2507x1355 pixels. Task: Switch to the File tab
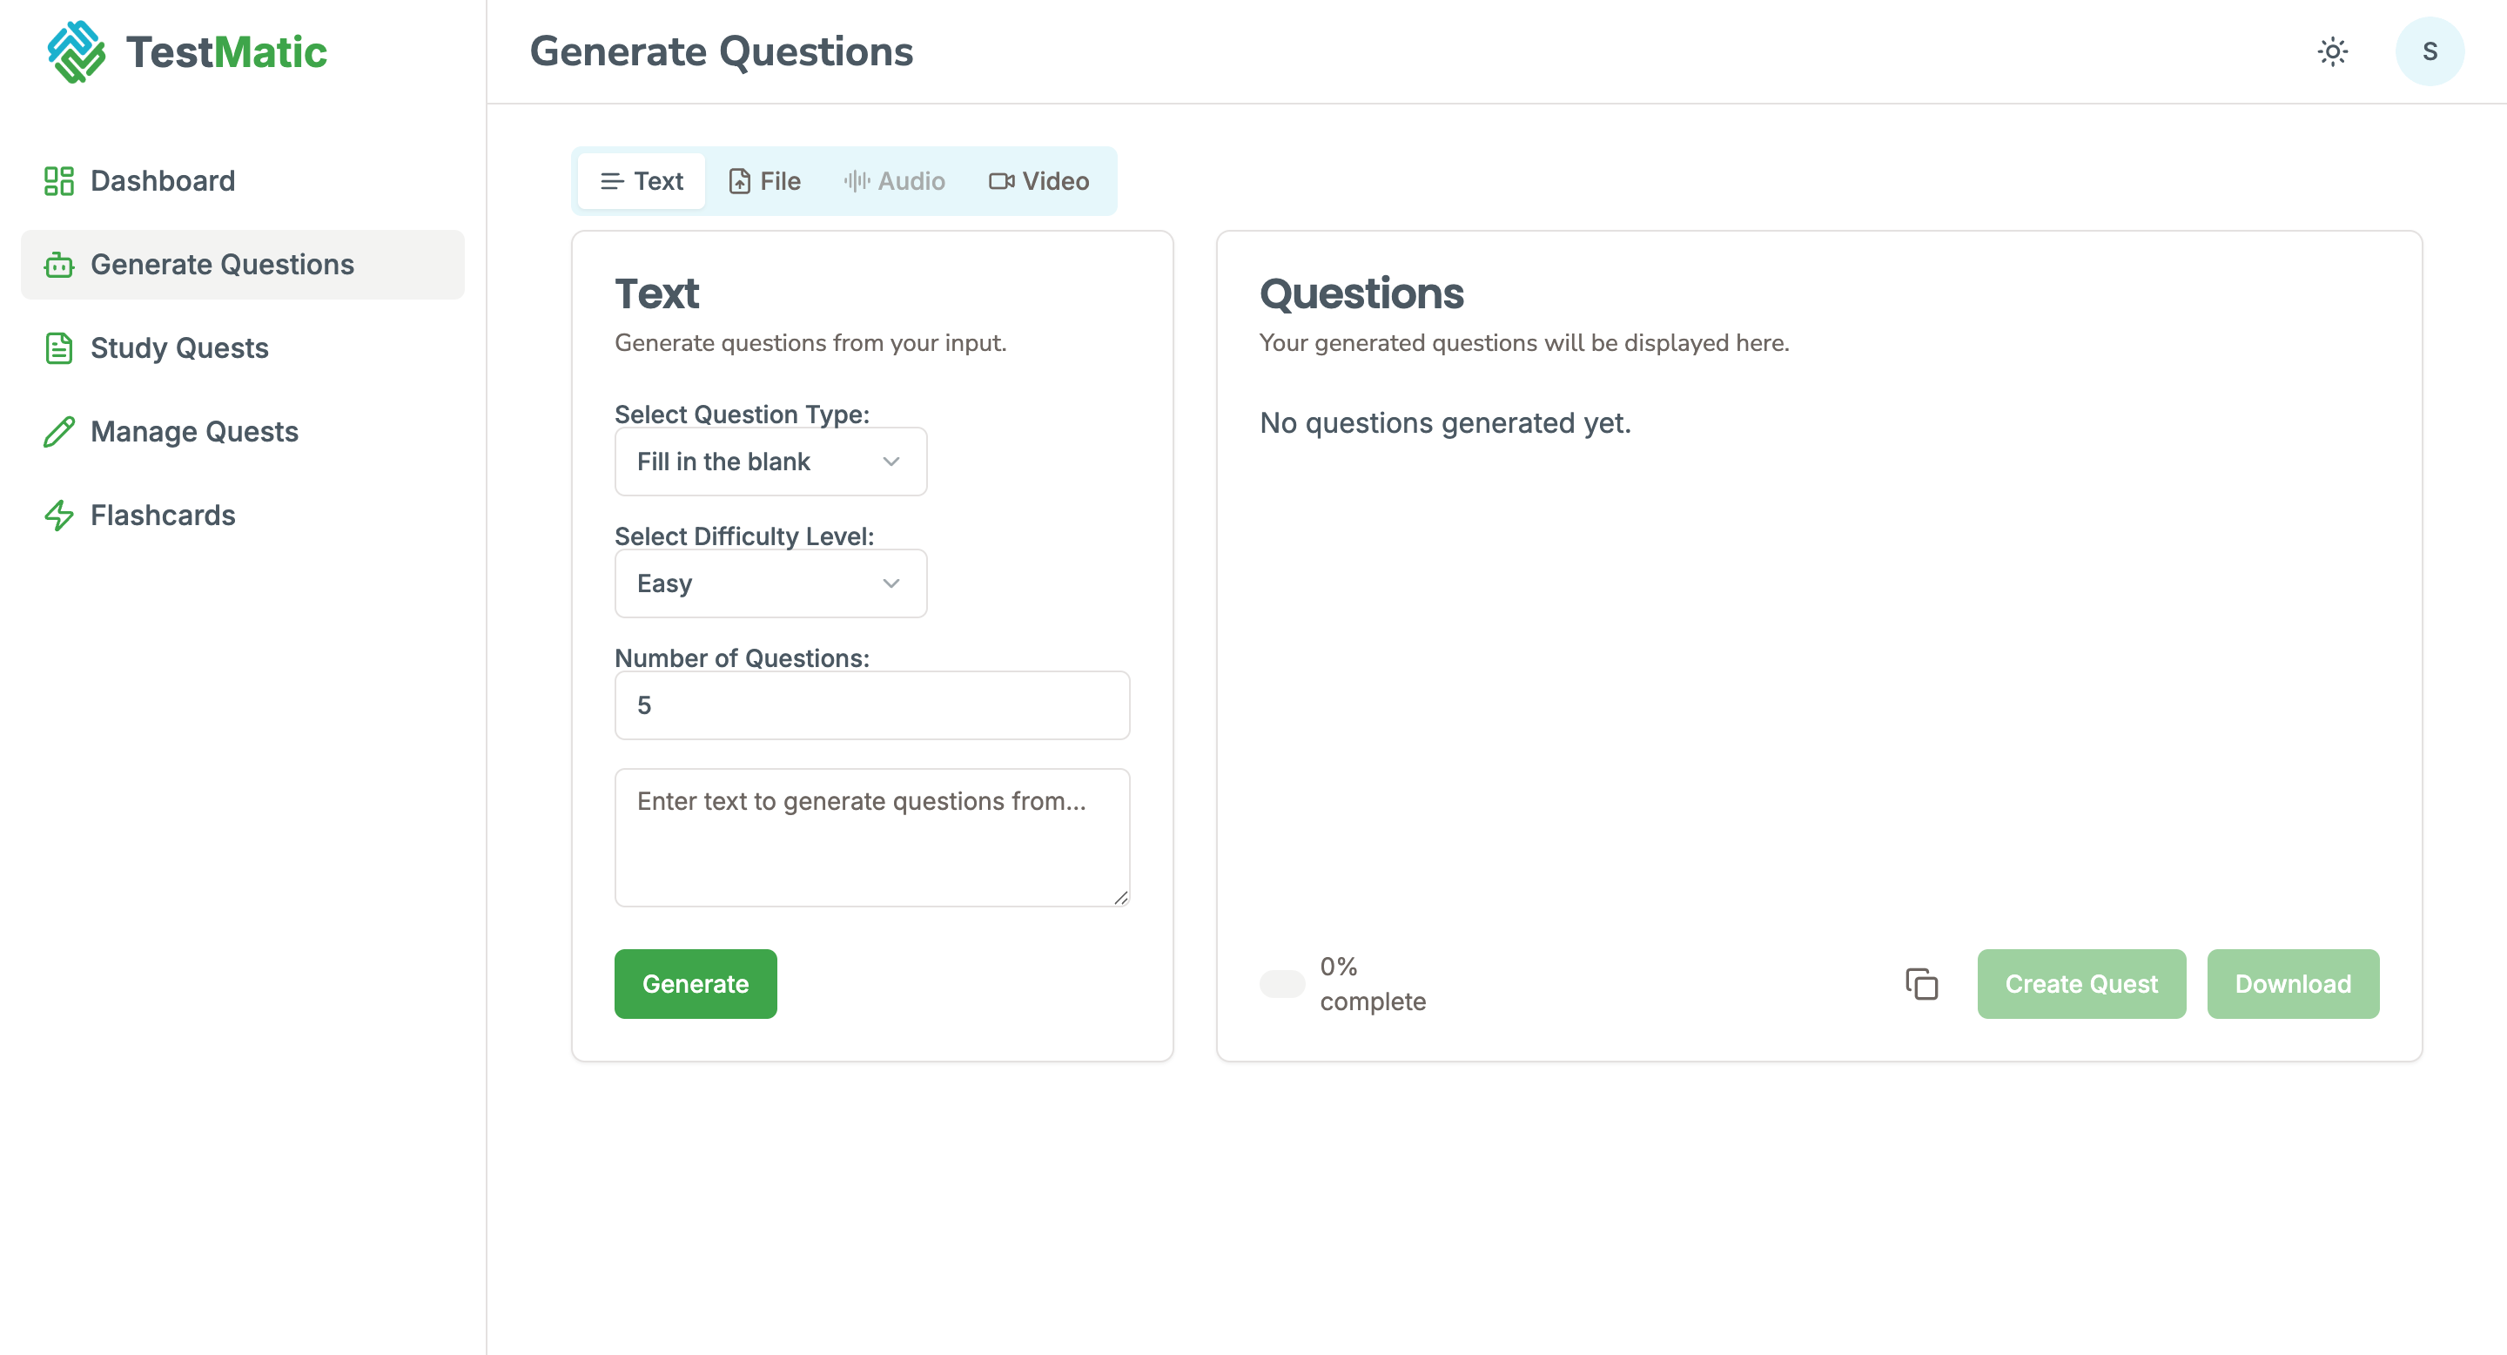[765, 181]
